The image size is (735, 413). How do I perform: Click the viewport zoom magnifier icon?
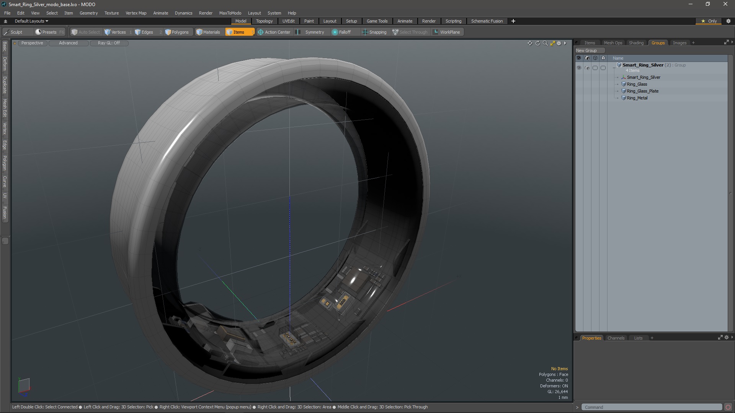[x=545, y=43]
